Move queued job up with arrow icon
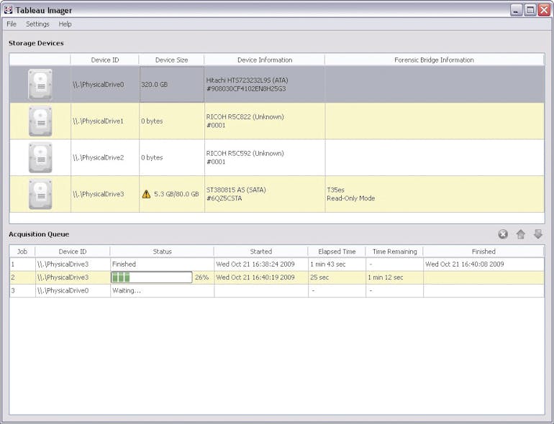 [521, 234]
